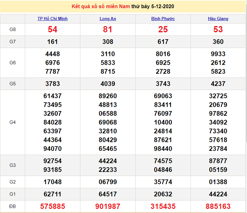Screen dimensions: 247x213
Task: Click G7 result 617
Action: [x=163, y=42]
